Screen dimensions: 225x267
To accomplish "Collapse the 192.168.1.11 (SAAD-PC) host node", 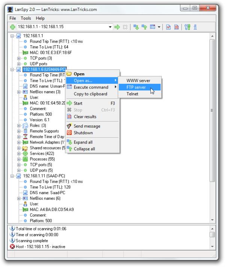I will [12, 176].
